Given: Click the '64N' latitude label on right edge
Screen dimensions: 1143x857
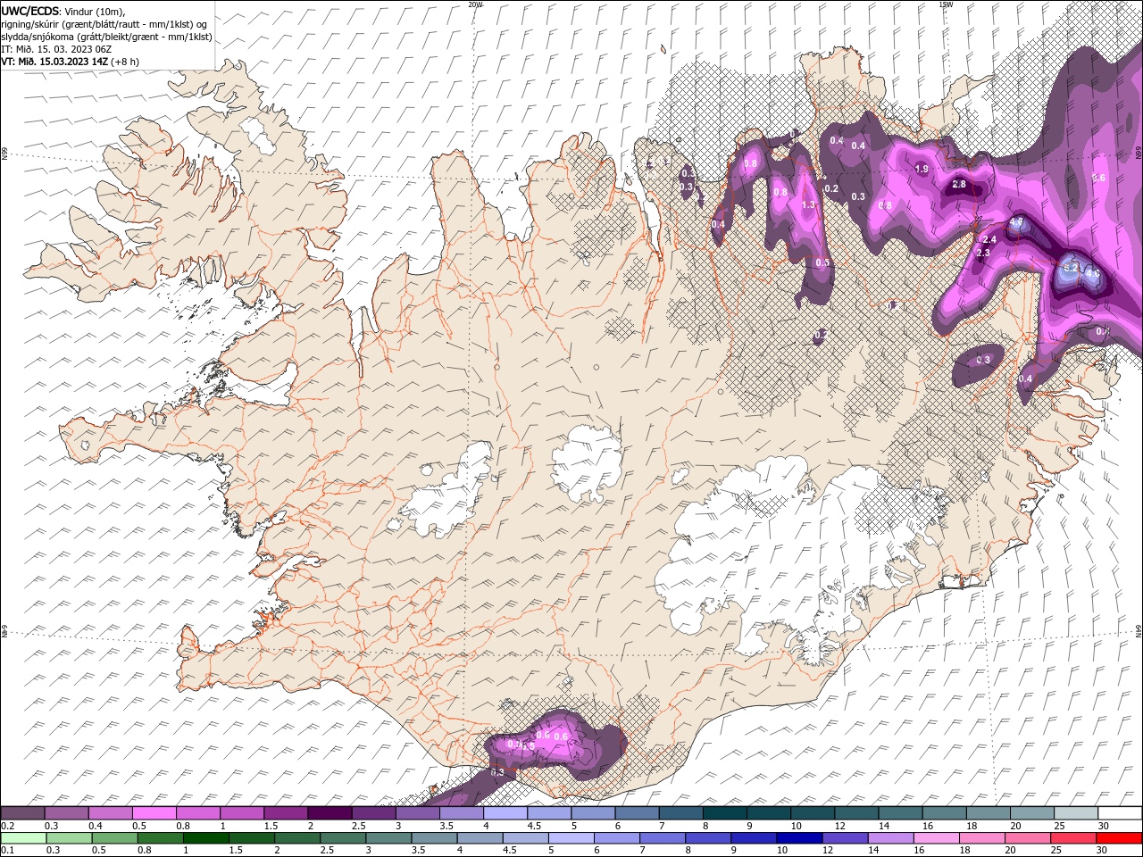Looking at the screenshot, I should (x=1139, y=631).
